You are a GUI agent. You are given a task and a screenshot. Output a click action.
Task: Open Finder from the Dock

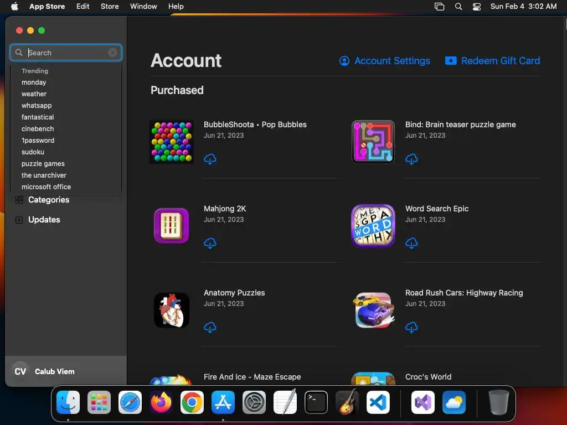point(68,402)
